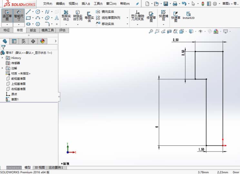Click the Exit Sketch (退出草图) button

[7, 15]
